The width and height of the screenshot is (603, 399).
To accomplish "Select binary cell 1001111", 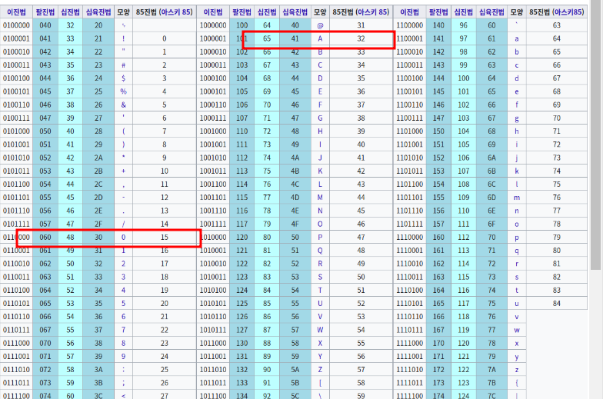I will coord(213,224).
